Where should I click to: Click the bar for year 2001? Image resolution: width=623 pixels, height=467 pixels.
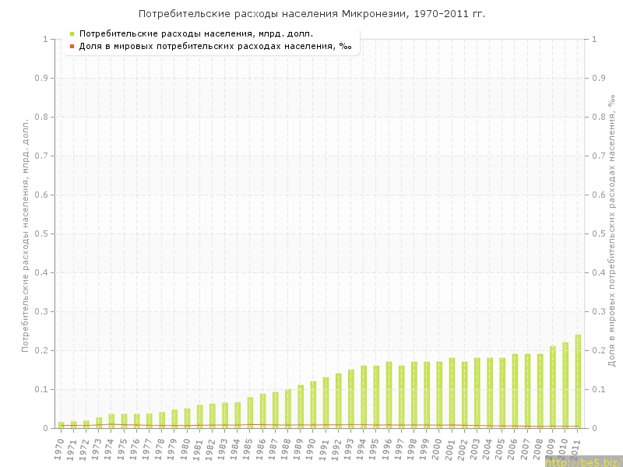coord(452,393)
